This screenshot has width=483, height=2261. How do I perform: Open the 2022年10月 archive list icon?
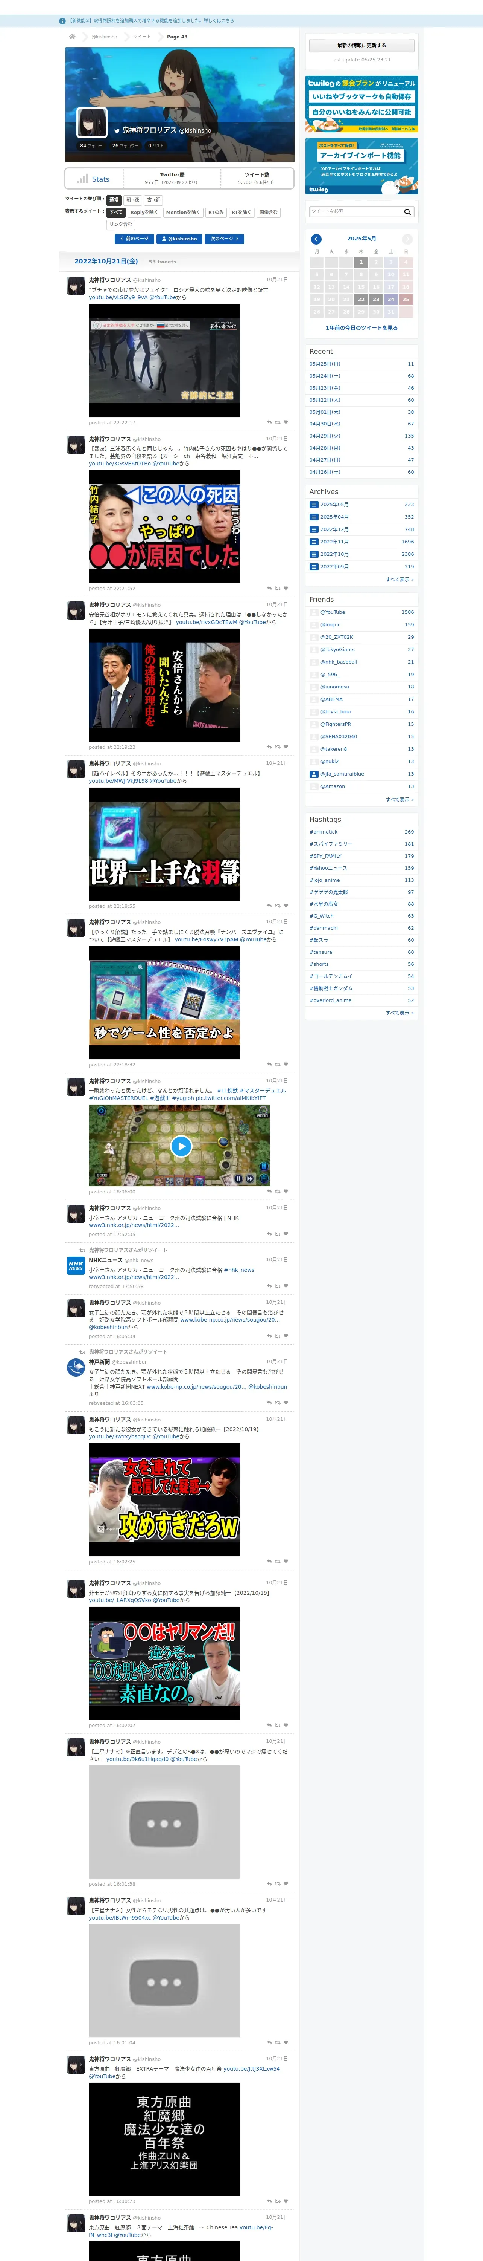point(314,554)
